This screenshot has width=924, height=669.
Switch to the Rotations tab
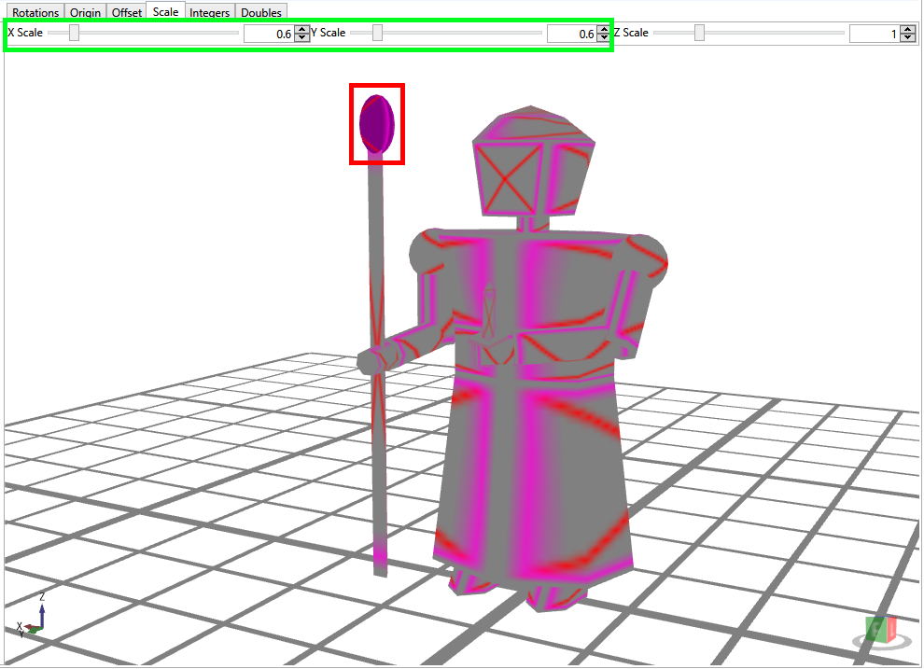pos(36,13)
